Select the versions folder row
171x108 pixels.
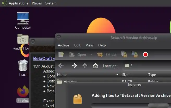pyautogui.click(x=113, y=81)
